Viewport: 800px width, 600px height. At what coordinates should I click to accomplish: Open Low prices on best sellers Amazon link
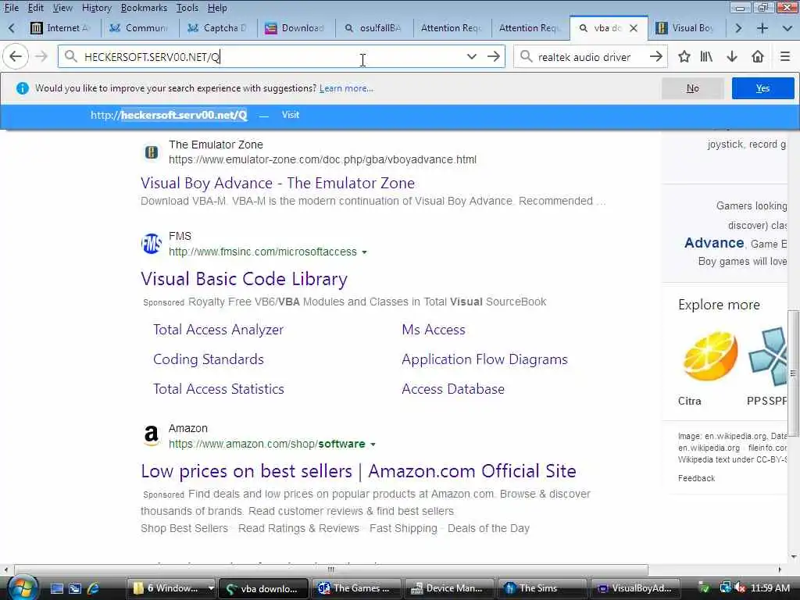click(x=358, y=471)
